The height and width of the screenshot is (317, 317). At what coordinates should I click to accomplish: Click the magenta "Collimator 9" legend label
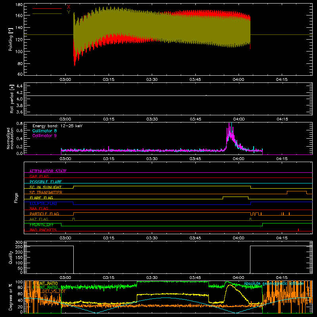tap(44, 136)
